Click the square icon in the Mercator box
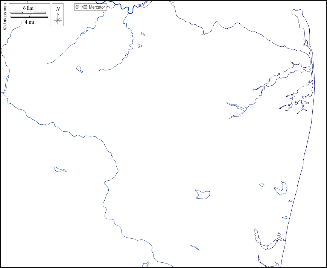Image resolution: width=327 pixels, height=268 pixels. 85,7
